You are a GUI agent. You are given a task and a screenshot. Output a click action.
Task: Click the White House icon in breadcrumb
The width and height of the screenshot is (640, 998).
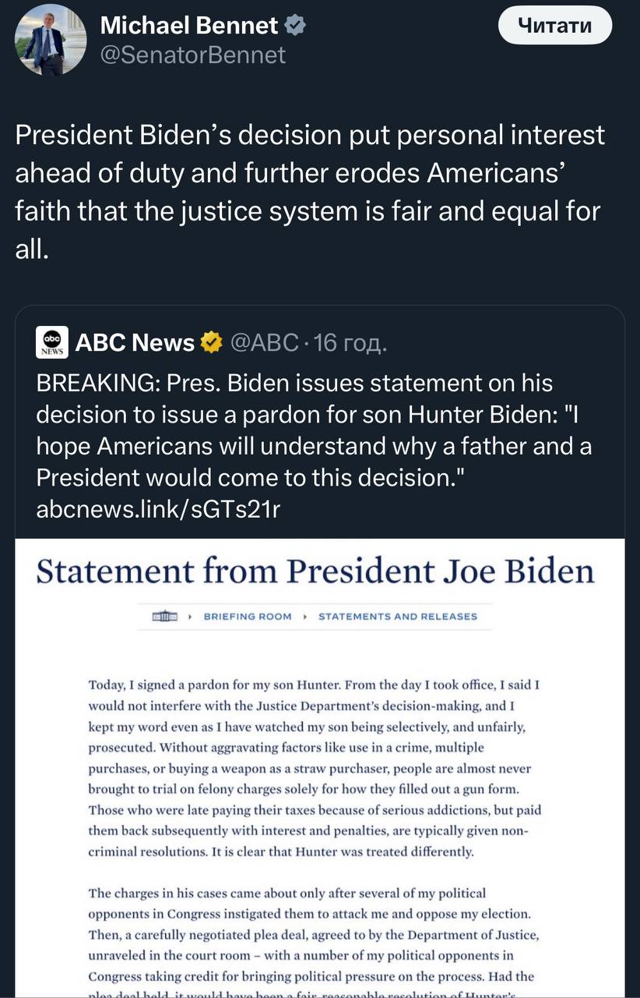click(166, 616)
